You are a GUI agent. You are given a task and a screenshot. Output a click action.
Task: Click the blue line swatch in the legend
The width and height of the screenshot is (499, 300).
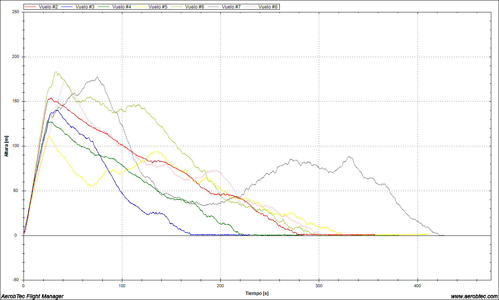click(68, 7)
